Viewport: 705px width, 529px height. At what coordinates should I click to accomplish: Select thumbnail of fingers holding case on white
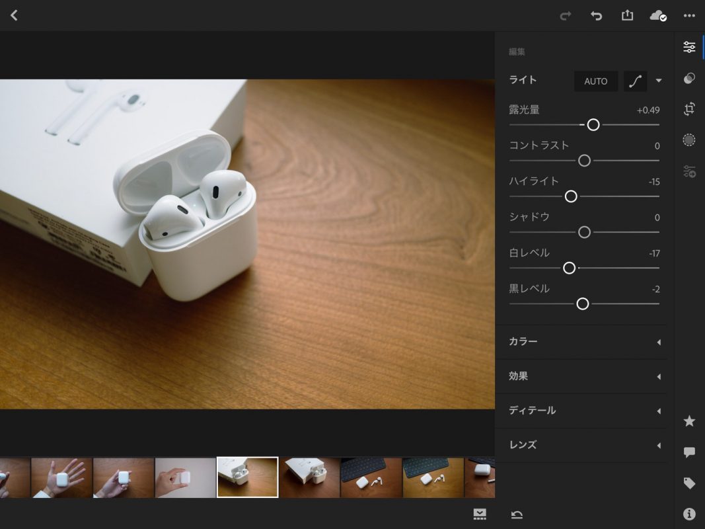tap(185, 477)
